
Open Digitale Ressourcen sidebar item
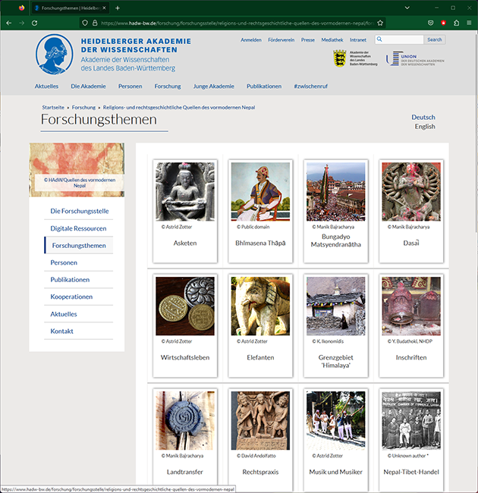tap(78, 228)
